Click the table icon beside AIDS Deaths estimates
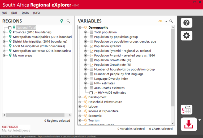Image resolution: width=203 pixels, height=138 pixels. (x=91, y=88)
